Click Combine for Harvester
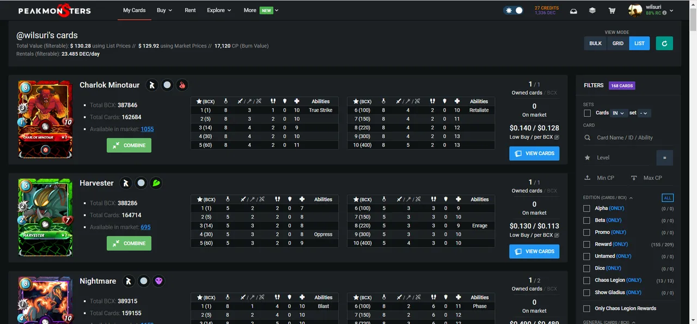697x324 pixels. click(x=129, y=243)
